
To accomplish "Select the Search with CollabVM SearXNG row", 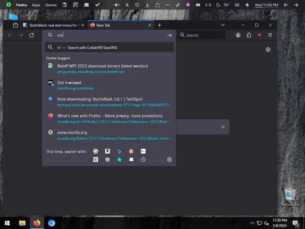I will [109, 47].
